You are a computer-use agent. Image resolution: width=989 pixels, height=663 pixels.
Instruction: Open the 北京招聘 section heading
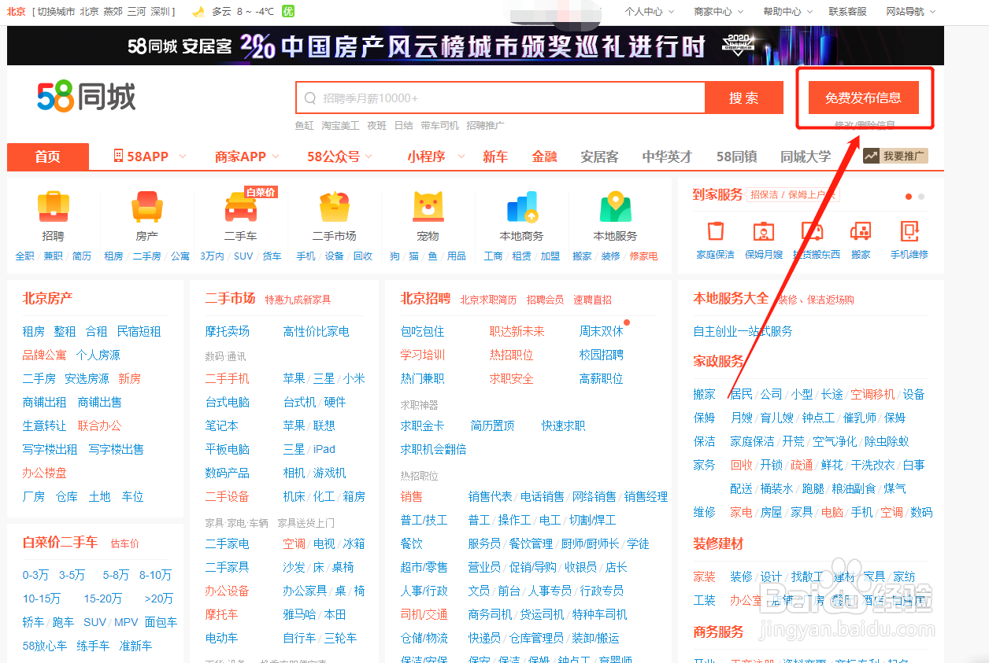[x=425, y=298]
